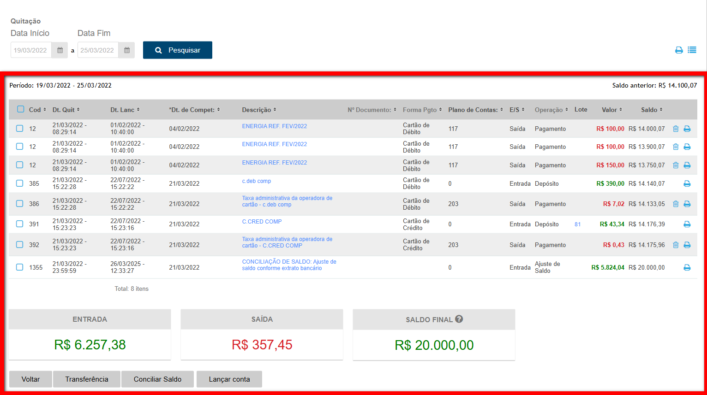The height and width of the screenshot is (395, 707).
Task: Click the print icon beside the list icon
Action: (x=679, y=50)
